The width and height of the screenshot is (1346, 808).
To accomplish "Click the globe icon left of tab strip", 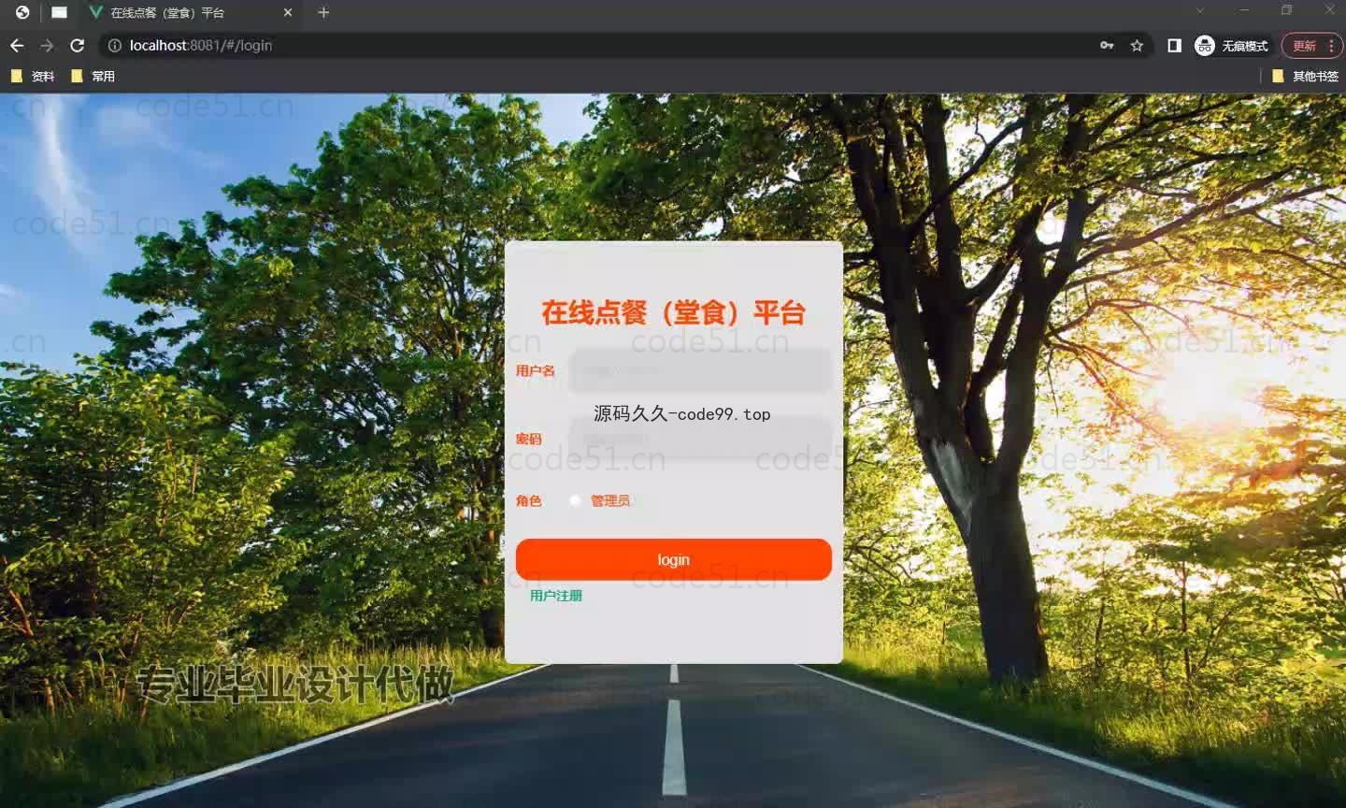I will [x=22, y=12].
